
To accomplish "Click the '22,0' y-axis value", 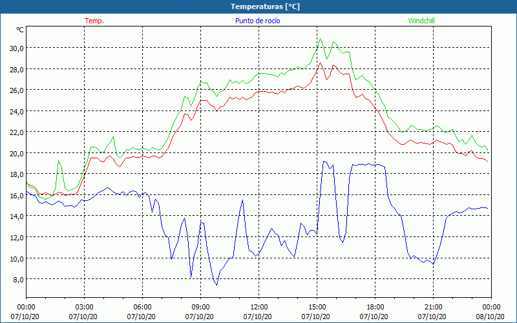I will tap(17, 132).
